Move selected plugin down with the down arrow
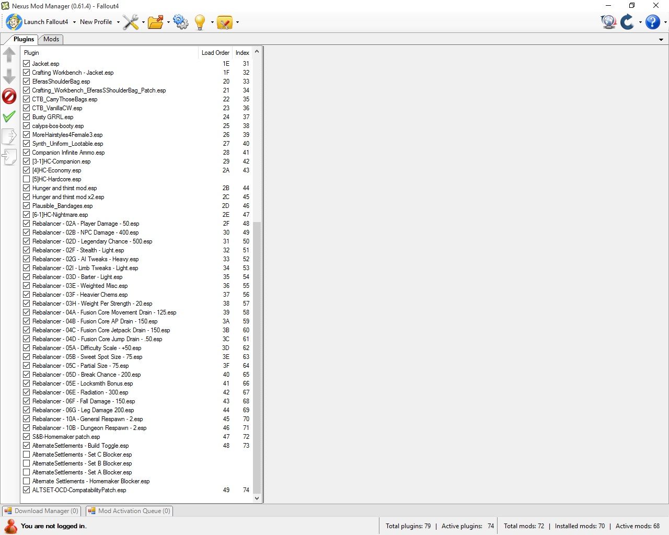Viewport: 669px width, 535px height. pyautogui.click(x=9, y=76)
